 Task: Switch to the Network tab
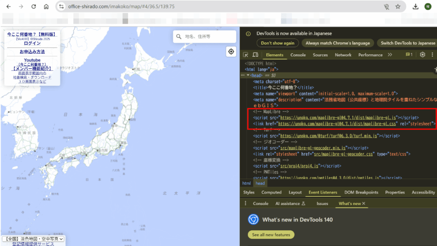343,55
